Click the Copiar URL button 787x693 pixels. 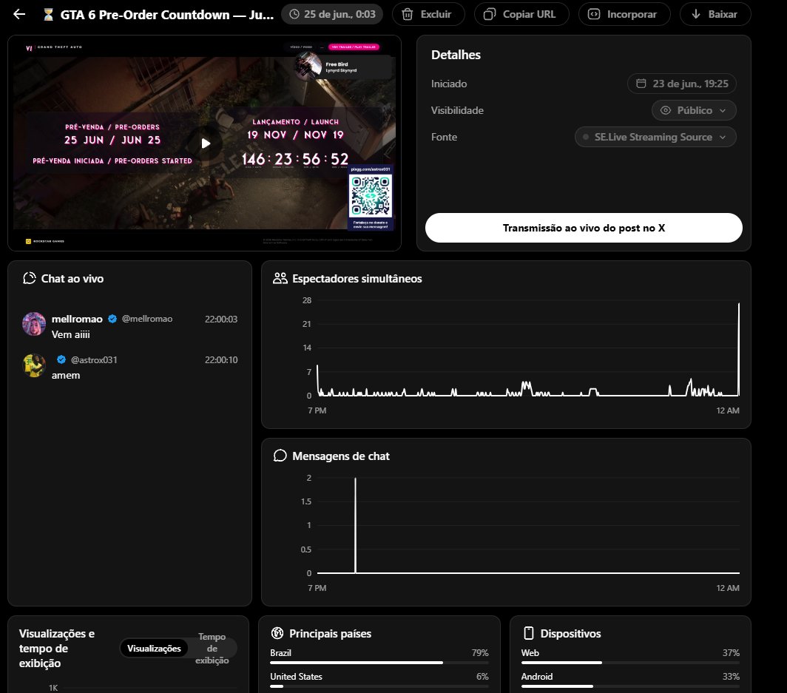521,14
